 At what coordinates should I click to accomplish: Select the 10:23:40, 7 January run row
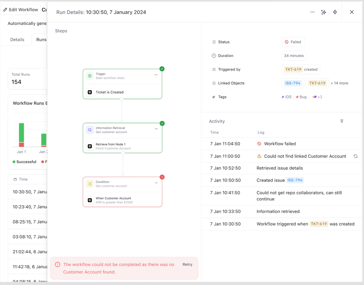click(x=28, y=207)
